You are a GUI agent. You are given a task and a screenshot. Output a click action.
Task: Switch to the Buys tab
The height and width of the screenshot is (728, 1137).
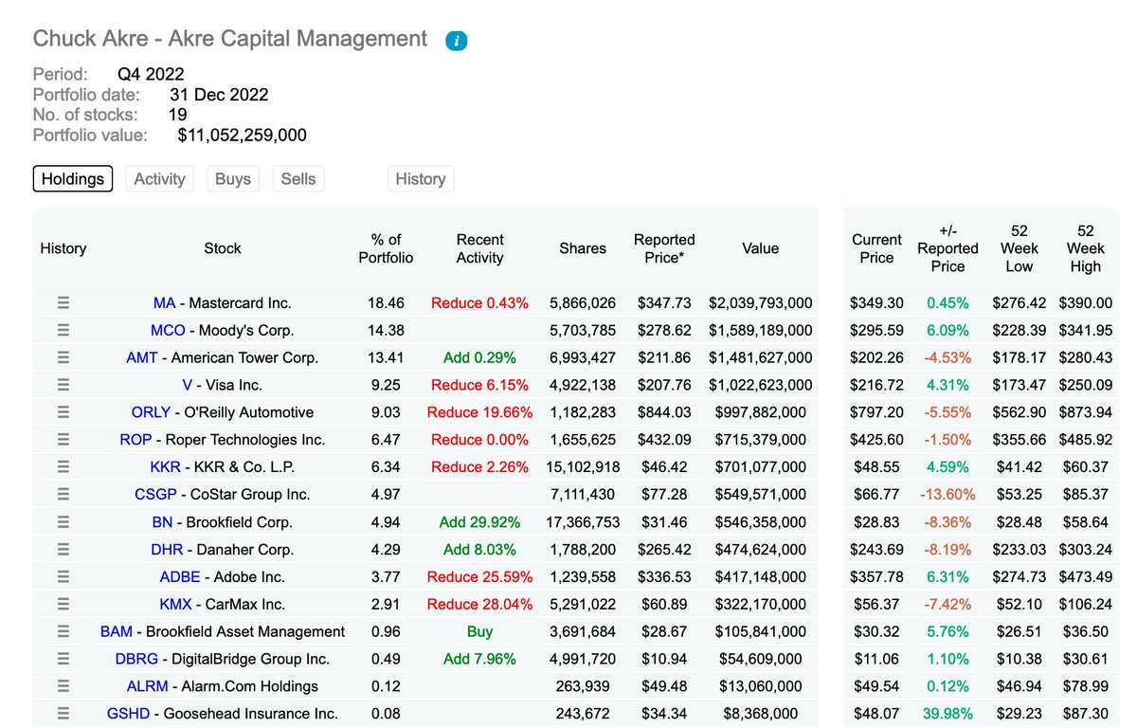point(233,178)
